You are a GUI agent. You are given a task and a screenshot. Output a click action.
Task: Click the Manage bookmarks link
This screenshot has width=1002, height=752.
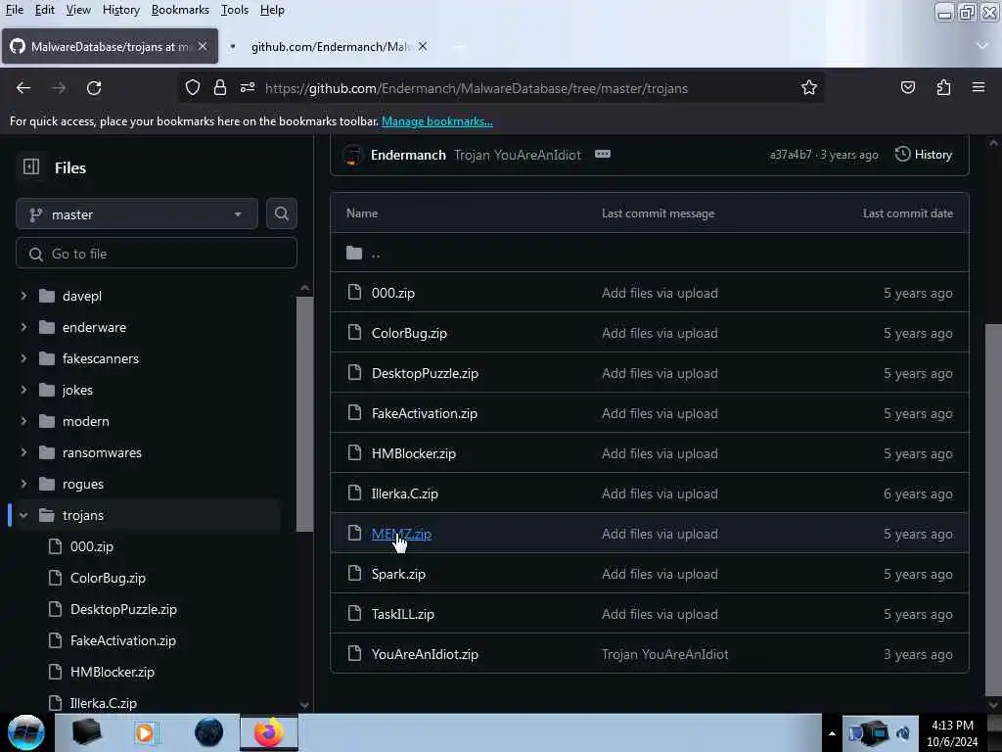tap(437, 120)
